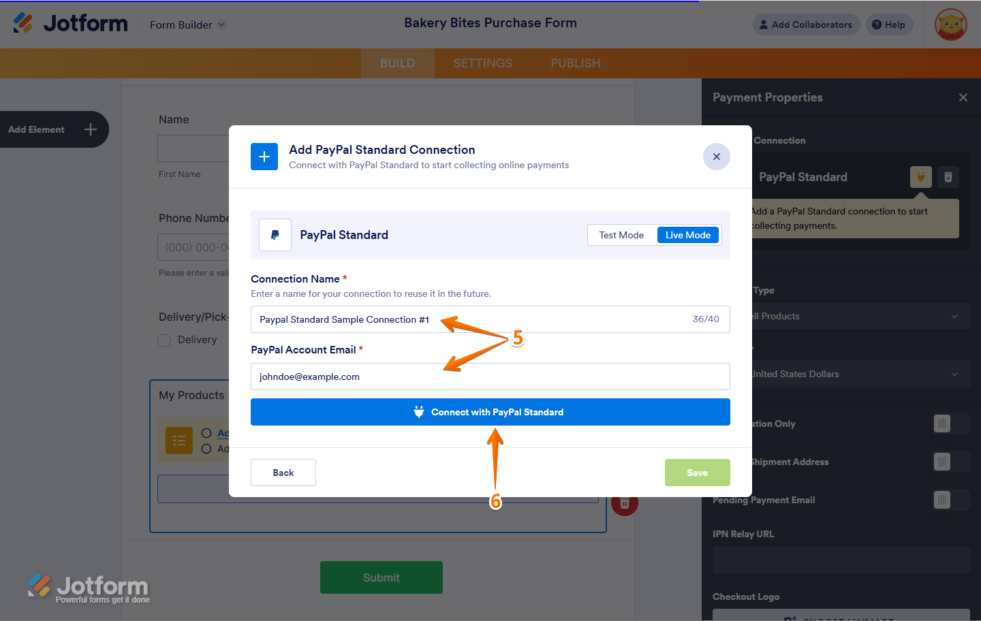
Task: Toggle the Pending Payment Email switch
Action: point(950,500)
